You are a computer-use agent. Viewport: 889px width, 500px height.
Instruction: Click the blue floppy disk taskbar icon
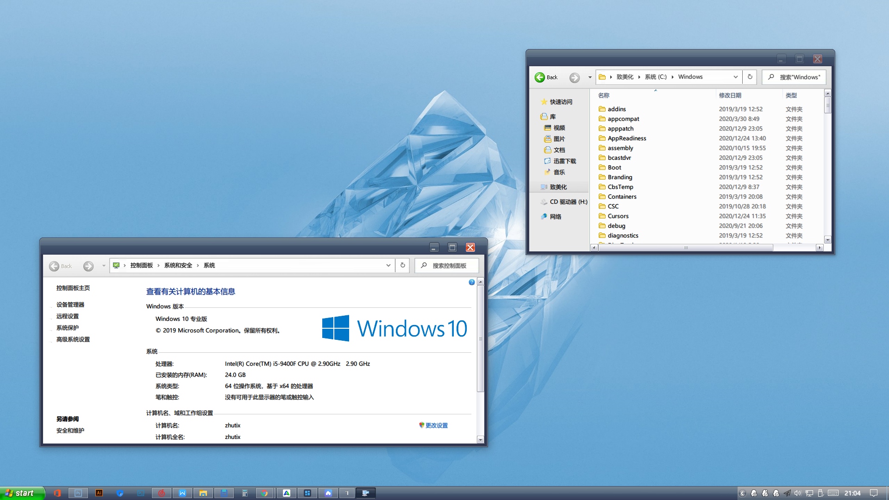click(224, 493)
